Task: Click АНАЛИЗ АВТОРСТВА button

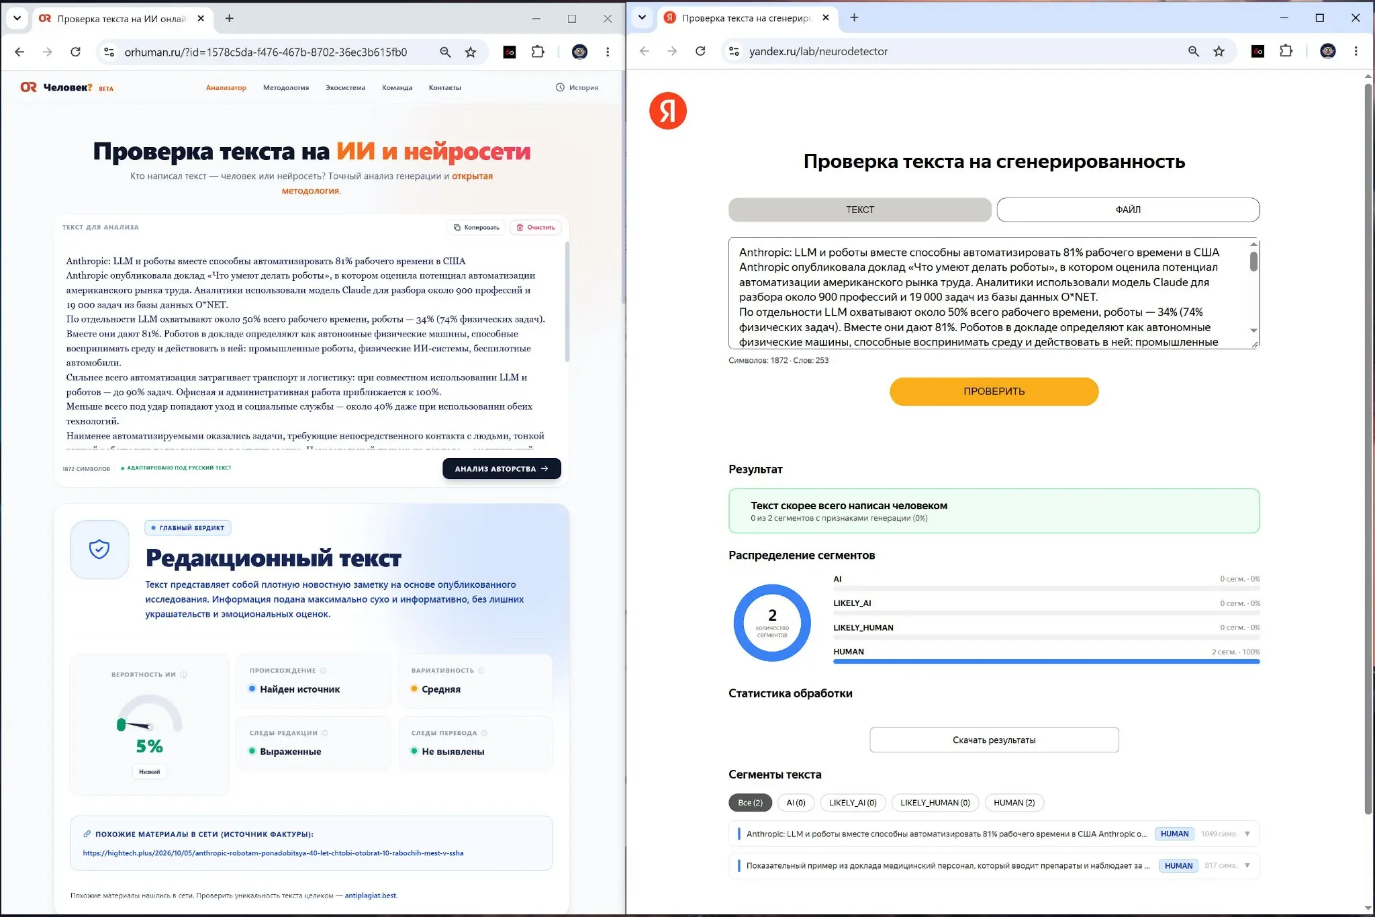Action: (502, 468)
